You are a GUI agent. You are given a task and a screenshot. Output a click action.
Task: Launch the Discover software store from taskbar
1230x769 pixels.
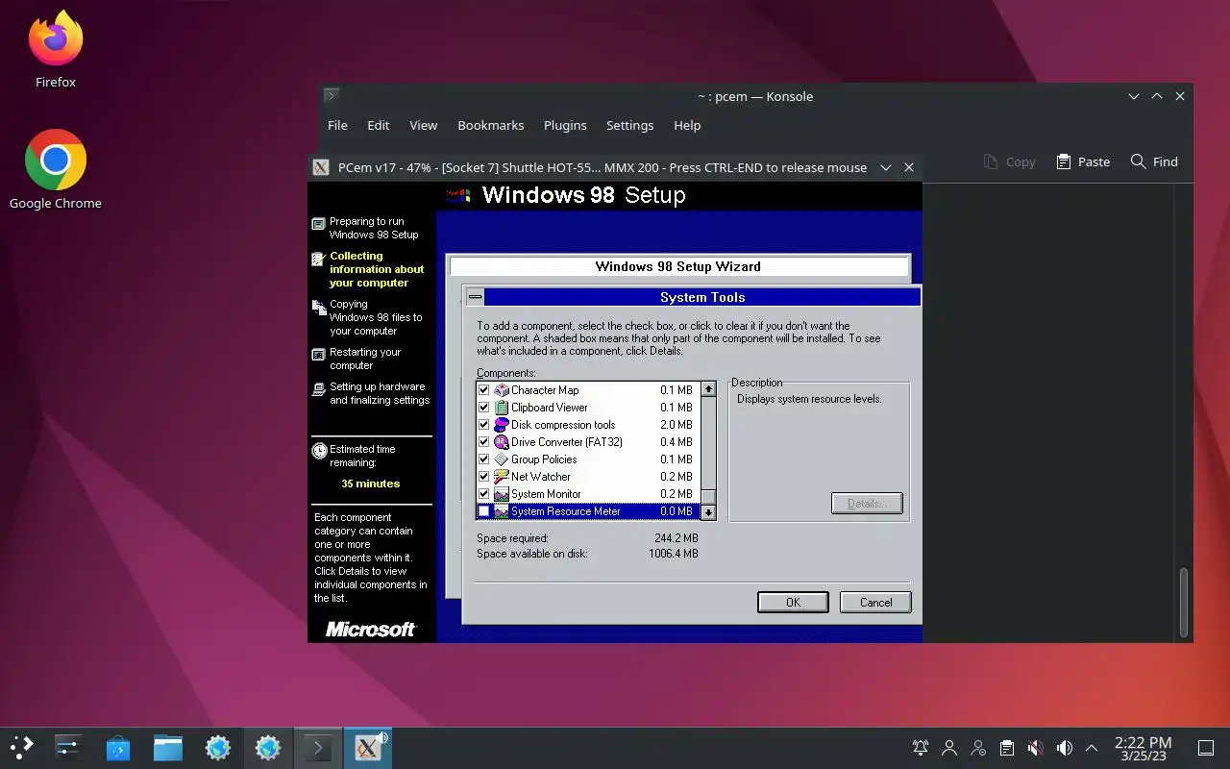point(118,747)
